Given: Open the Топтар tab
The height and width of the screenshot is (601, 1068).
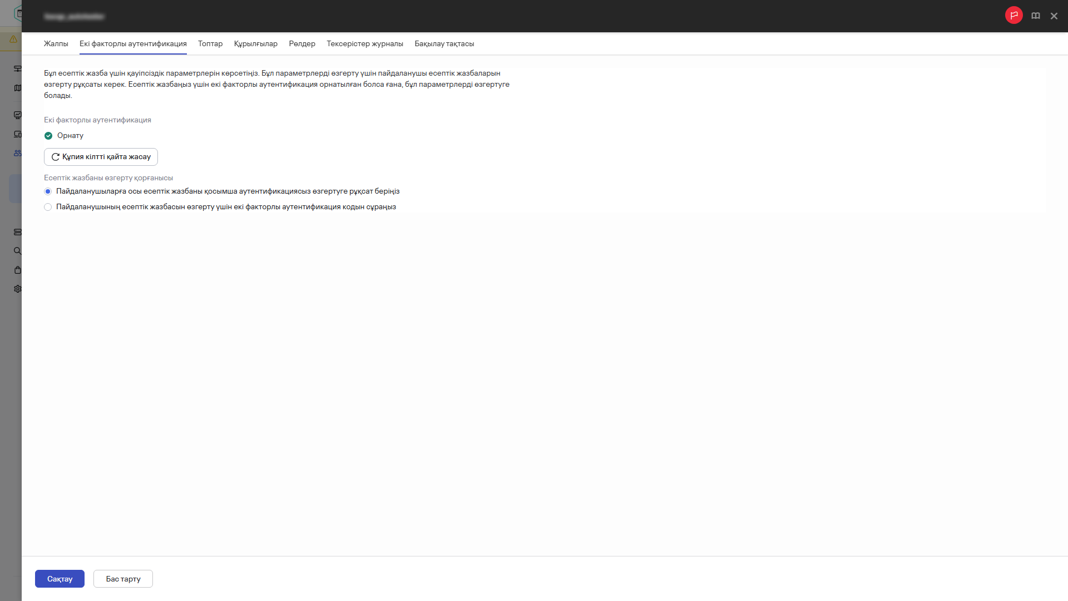Looking at the screenshot, I should [x=210, y=44].
